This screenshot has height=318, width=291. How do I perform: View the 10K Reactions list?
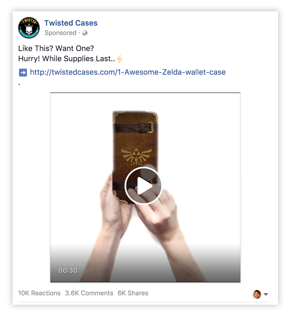pyautogui.click(x=39, y=293)
